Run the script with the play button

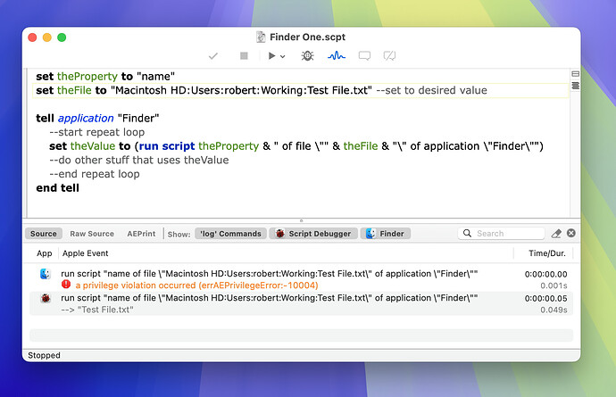tap(272, 56)
